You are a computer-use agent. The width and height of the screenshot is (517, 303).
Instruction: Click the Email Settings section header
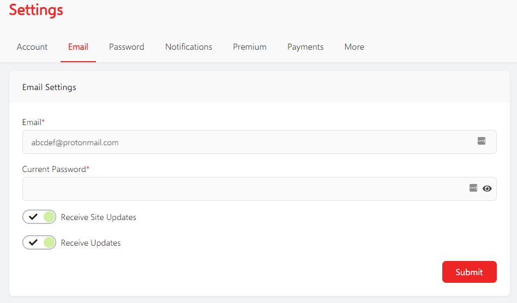(49, 87)
